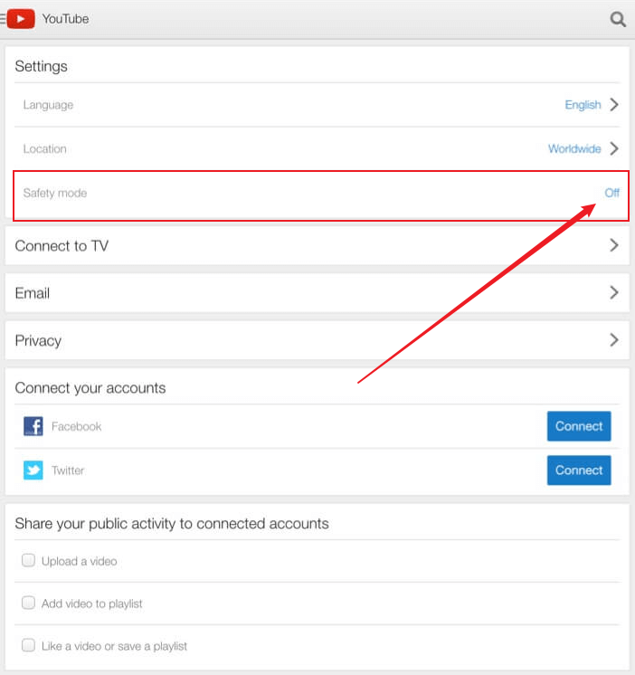Click the YouTube title text
635x675 pixels.
(x=65, y=19)
